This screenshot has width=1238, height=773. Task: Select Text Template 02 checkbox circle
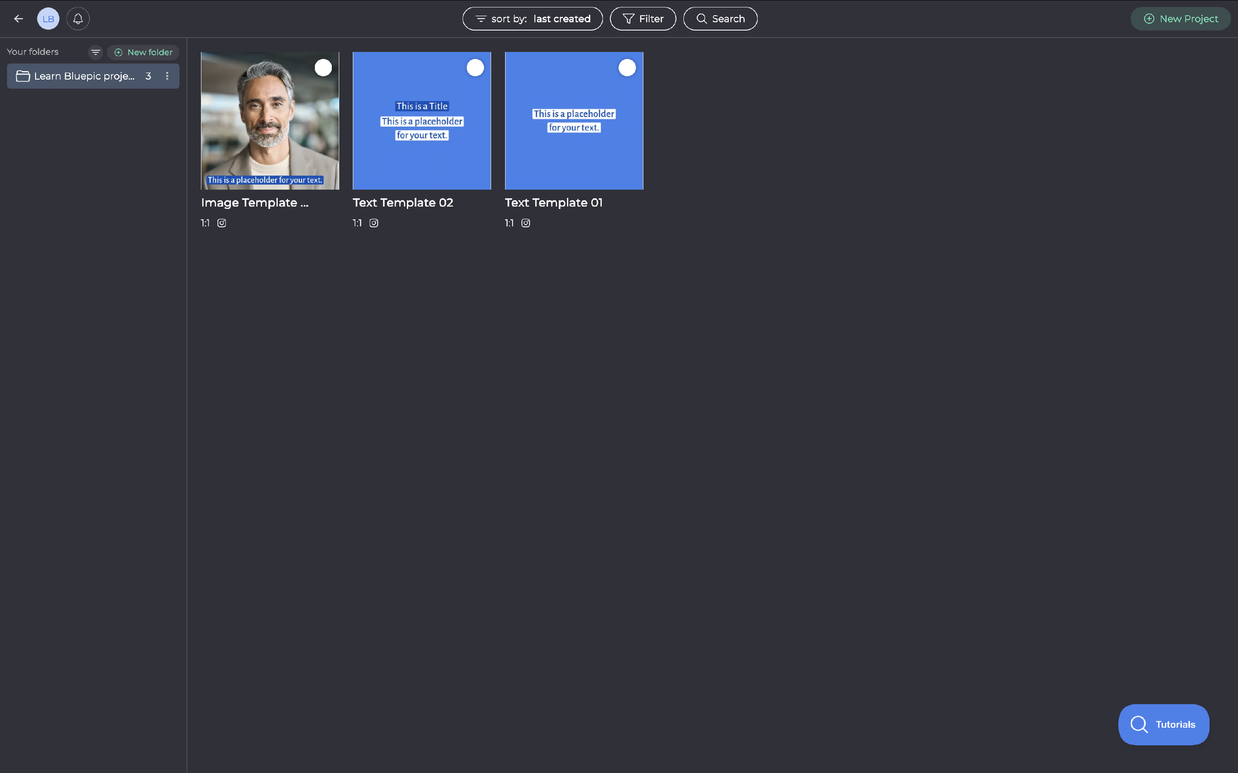click(x=475, y=68)
